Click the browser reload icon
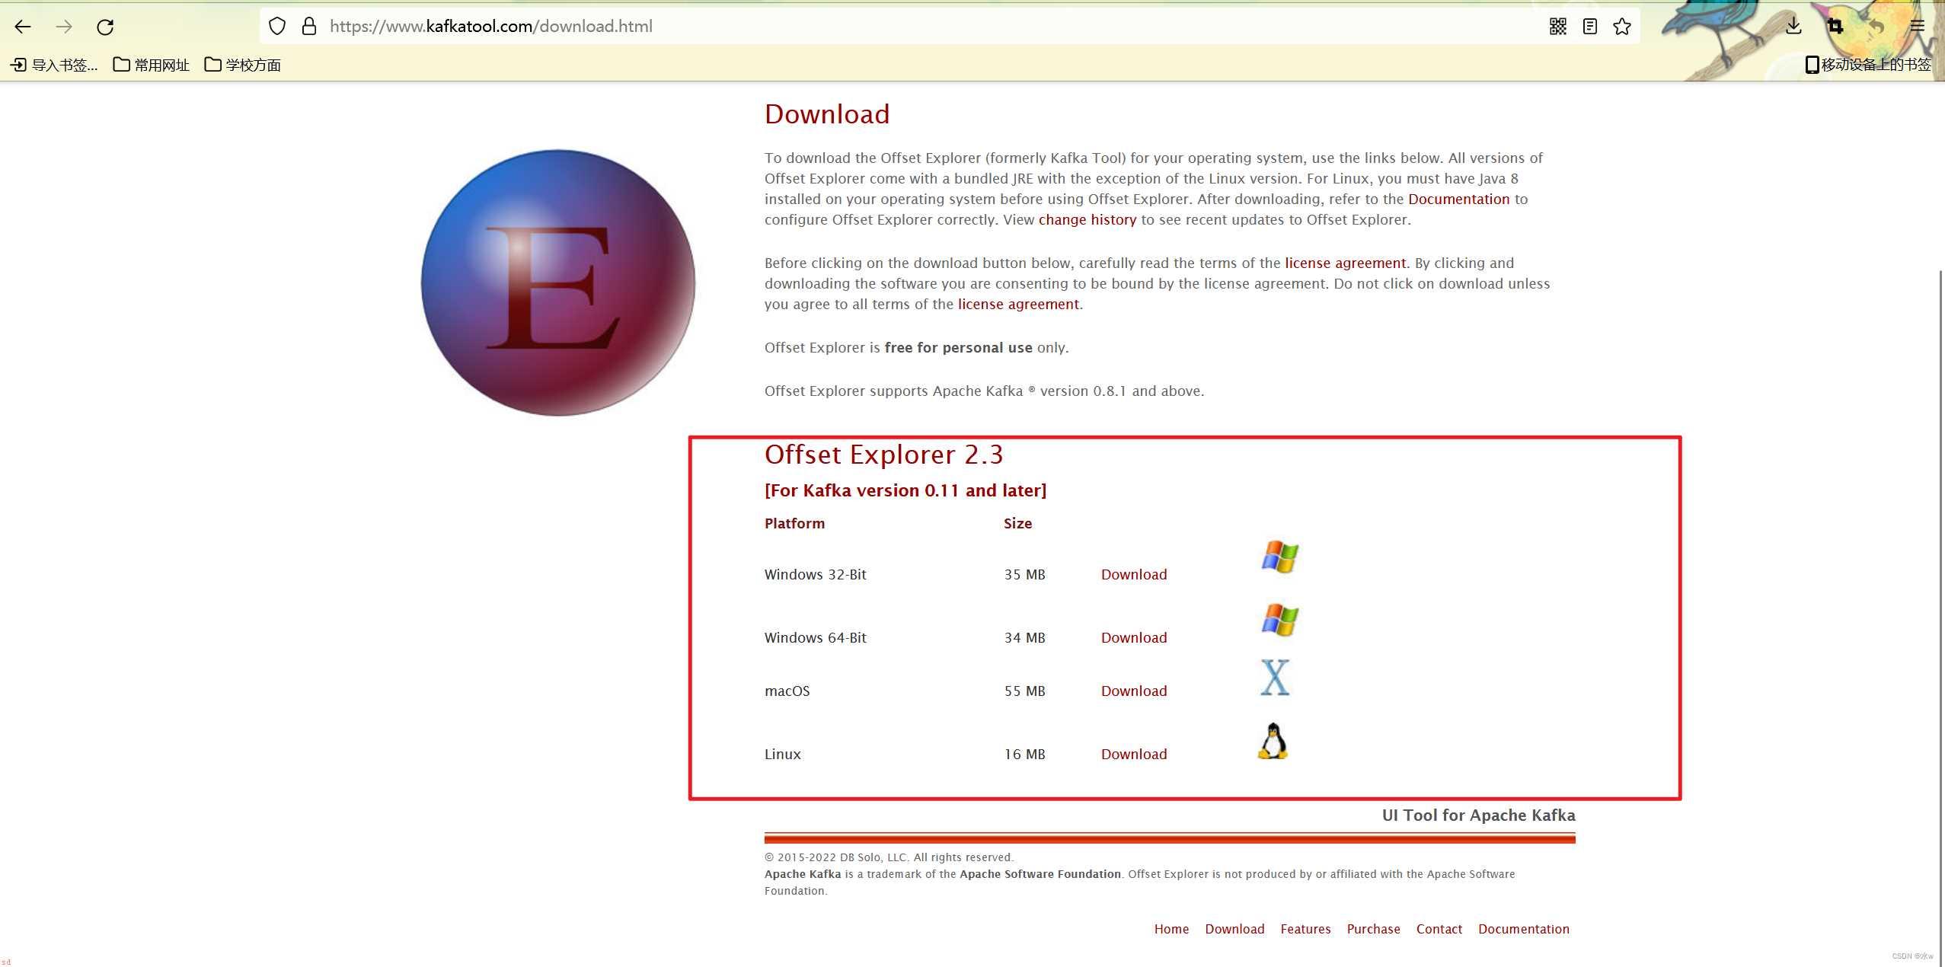 105,25
